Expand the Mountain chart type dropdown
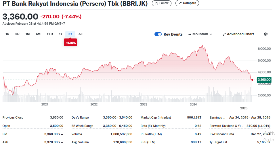This screenshot has width=275, height=147. point(211,34)
